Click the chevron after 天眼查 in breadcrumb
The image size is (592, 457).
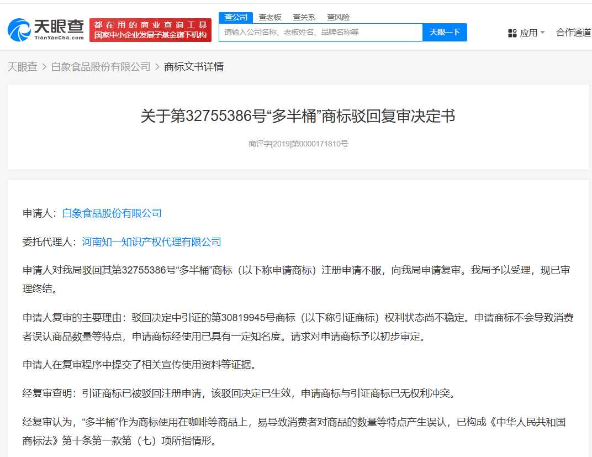click(44, 67)
